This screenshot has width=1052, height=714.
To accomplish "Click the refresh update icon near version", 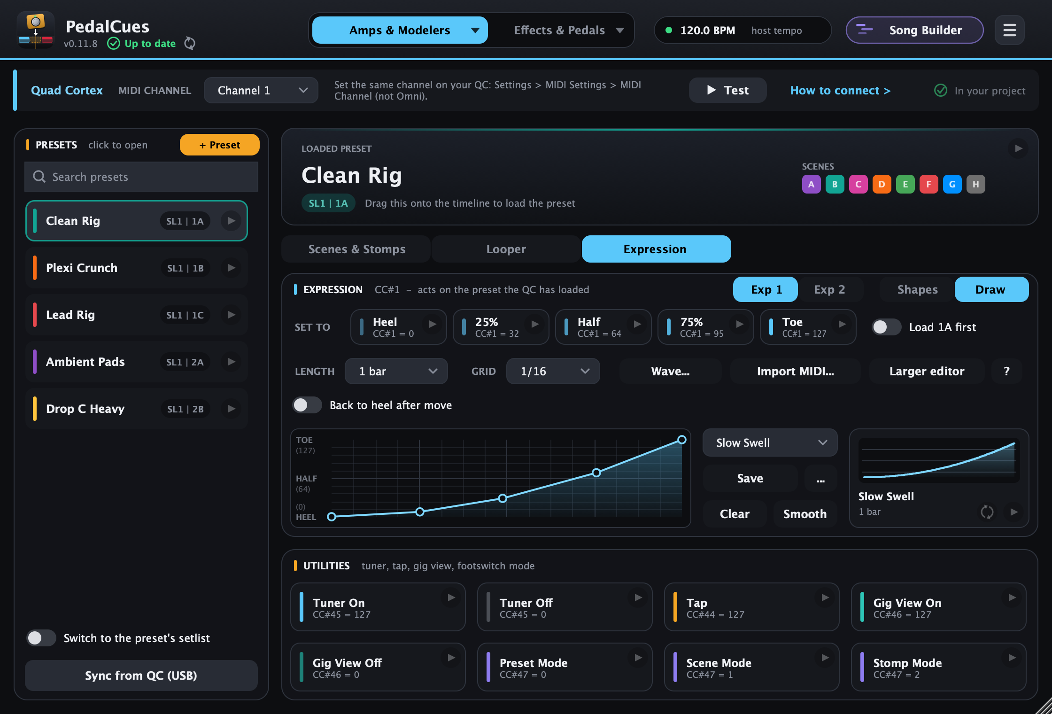I will click(x=190, y=44).
